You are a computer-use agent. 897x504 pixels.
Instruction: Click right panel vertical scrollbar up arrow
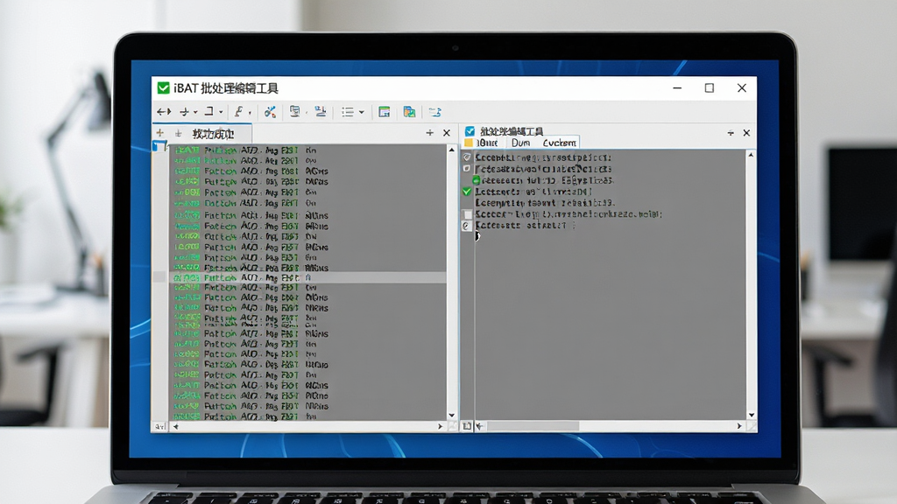click(751, 155)
